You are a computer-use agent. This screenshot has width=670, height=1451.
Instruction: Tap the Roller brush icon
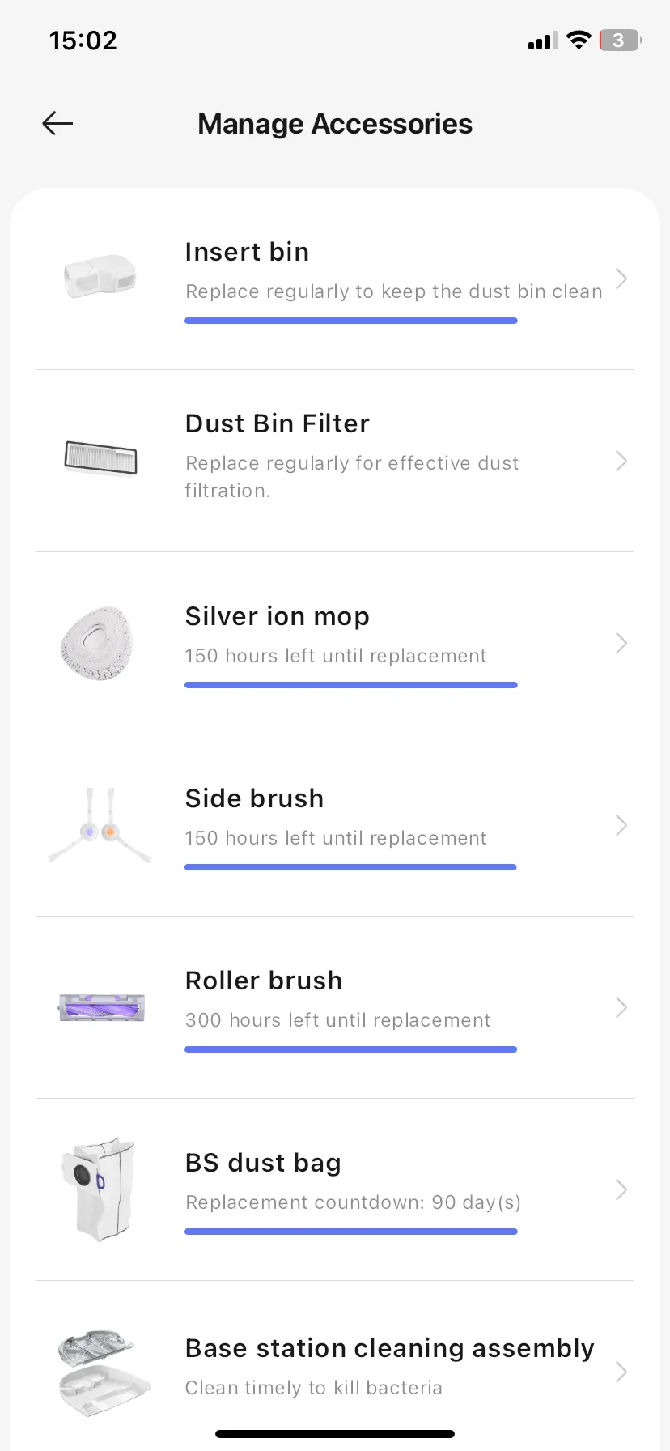tap(101, 1008)
